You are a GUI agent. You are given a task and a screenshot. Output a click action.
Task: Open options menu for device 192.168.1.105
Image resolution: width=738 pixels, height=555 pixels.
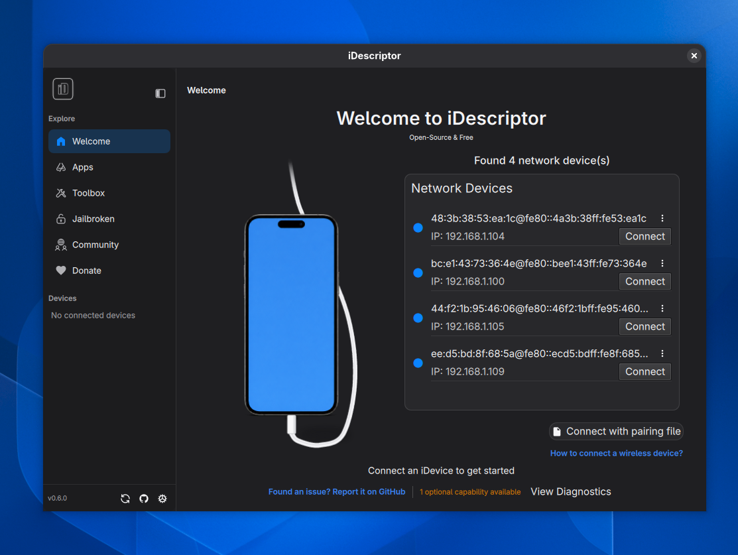(x=662, y=308)
